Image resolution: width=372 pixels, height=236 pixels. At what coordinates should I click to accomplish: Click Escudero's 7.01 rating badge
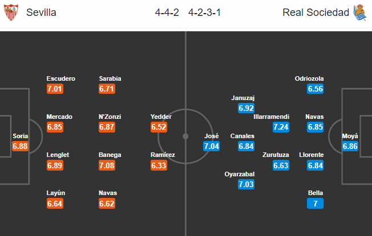tap(55, 89)
